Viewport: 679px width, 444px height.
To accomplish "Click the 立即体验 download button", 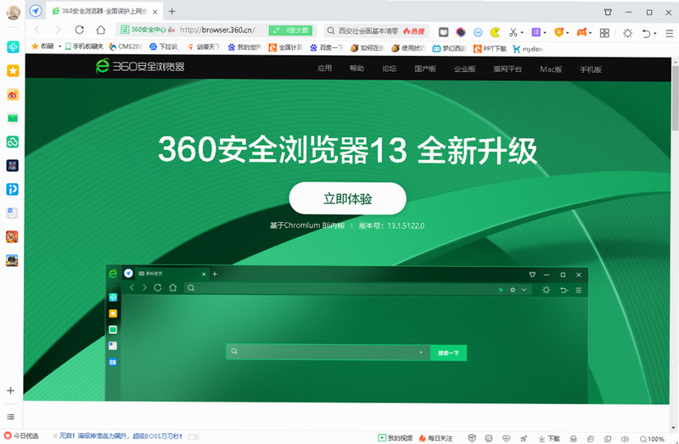I will tap(348, 198).
